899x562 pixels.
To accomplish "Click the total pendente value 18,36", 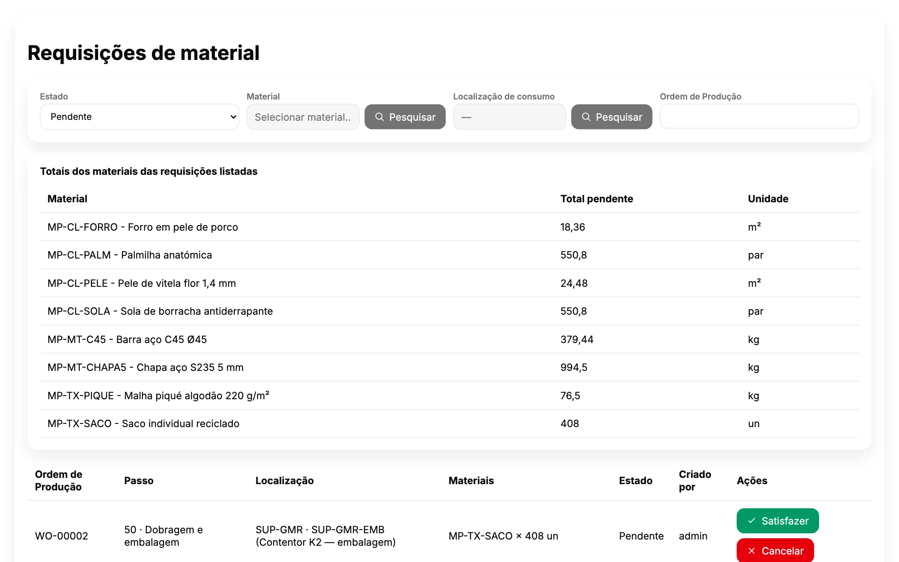I will click(x=573, y=227).
